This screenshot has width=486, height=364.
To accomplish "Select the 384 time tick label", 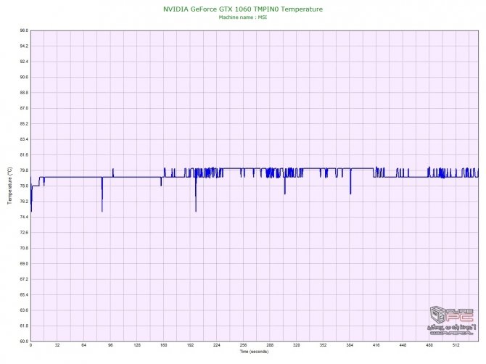I will pyautogui.click(x=350, y=345).
